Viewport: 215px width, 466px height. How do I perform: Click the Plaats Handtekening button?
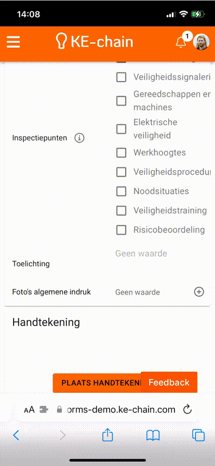click(97, 382)
